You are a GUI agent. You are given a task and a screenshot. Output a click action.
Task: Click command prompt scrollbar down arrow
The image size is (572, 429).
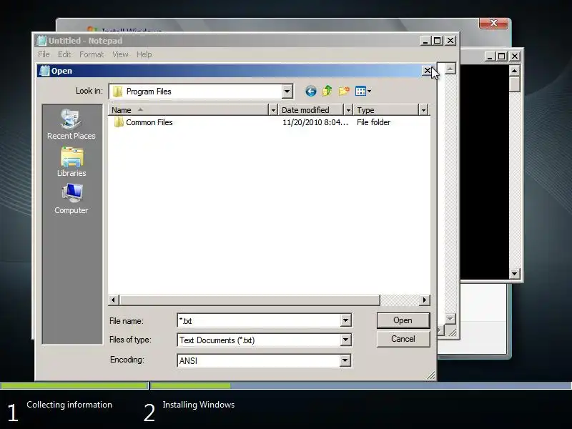point(514,274)
